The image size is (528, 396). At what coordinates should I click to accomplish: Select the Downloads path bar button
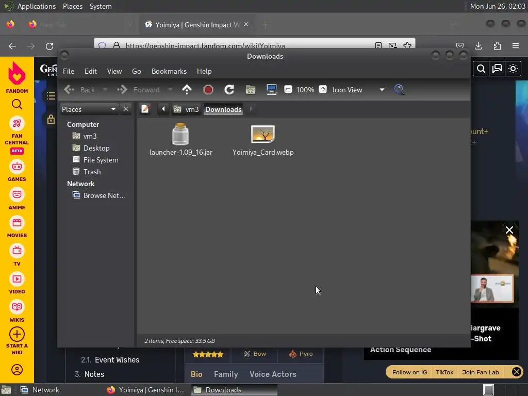click(223, 109)
